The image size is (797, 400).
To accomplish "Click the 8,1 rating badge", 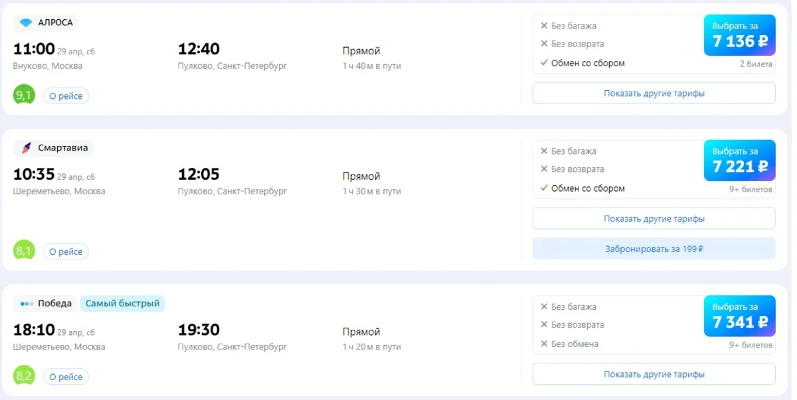I will tap(24, 251).
